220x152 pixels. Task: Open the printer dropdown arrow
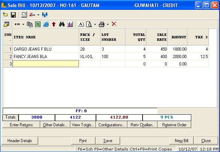pyautogui.click(x=108, y=25)
